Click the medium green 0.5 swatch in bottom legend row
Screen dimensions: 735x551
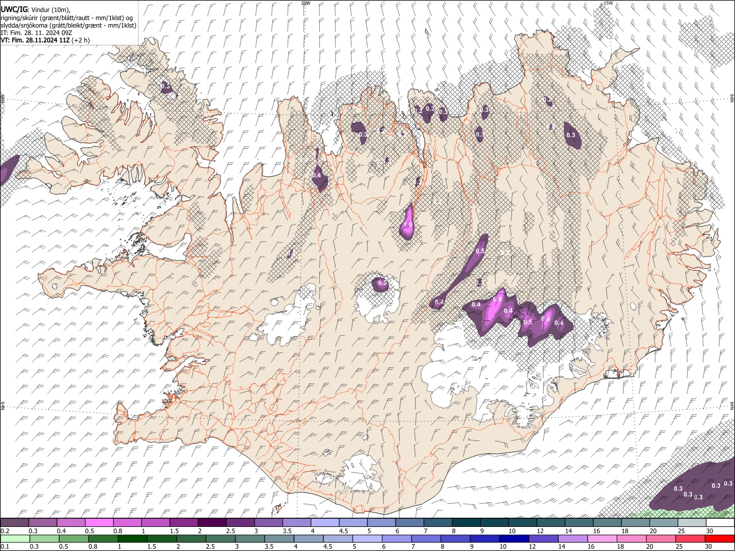74,538
